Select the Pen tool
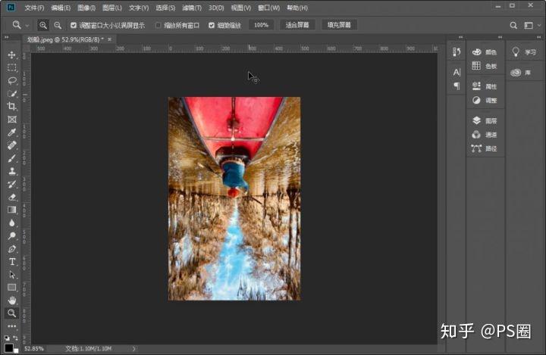 (x=12, y=248)
